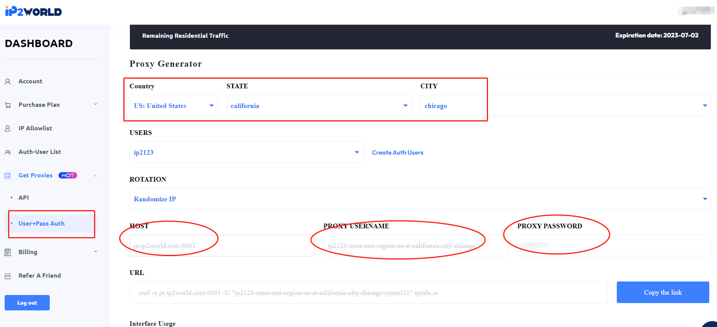
Task: Click the PROXY USERNAME field
Action: (416, 246)
